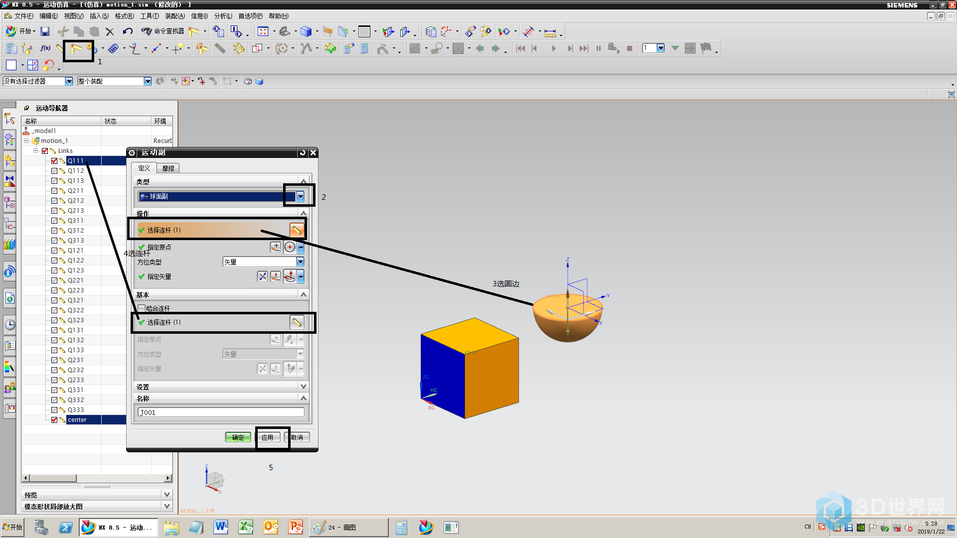Toggle the Q112 link checkbox
Image resolution: width=957 pixels, height=538 pixels.
54,171
